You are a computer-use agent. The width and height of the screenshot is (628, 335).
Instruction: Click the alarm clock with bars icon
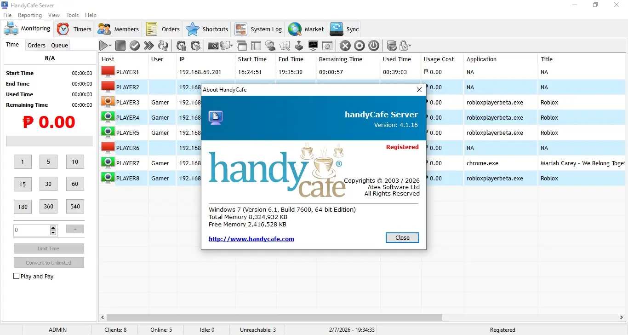pos(182,46)
